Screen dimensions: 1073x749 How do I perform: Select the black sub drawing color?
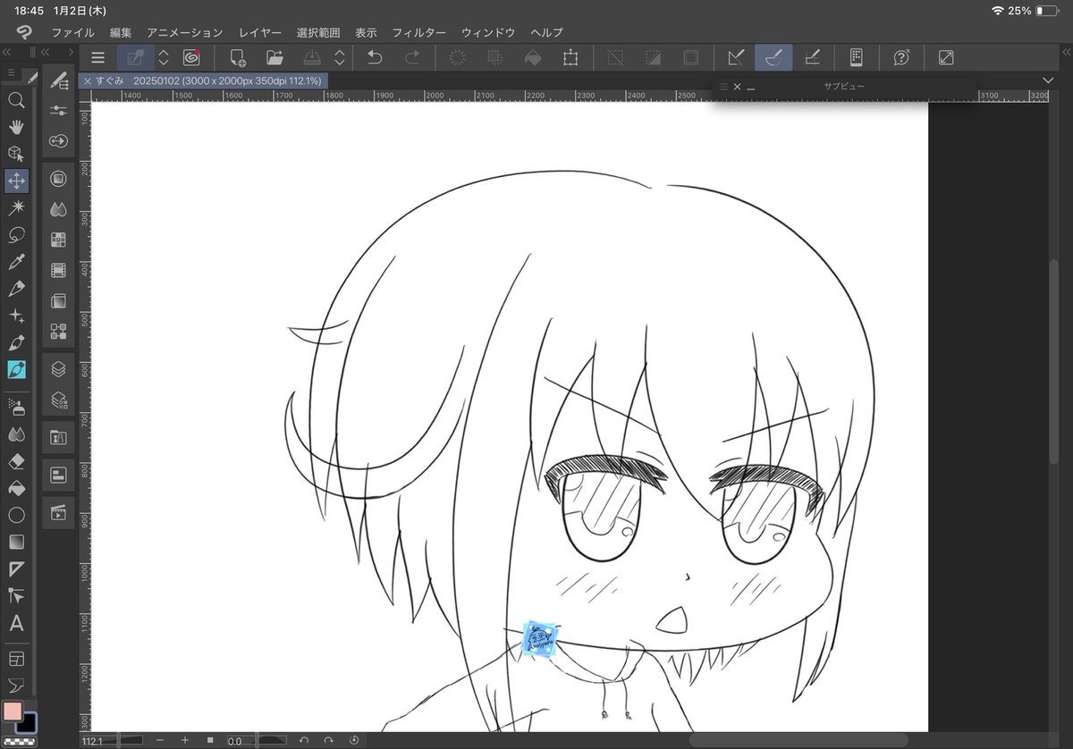28,722
